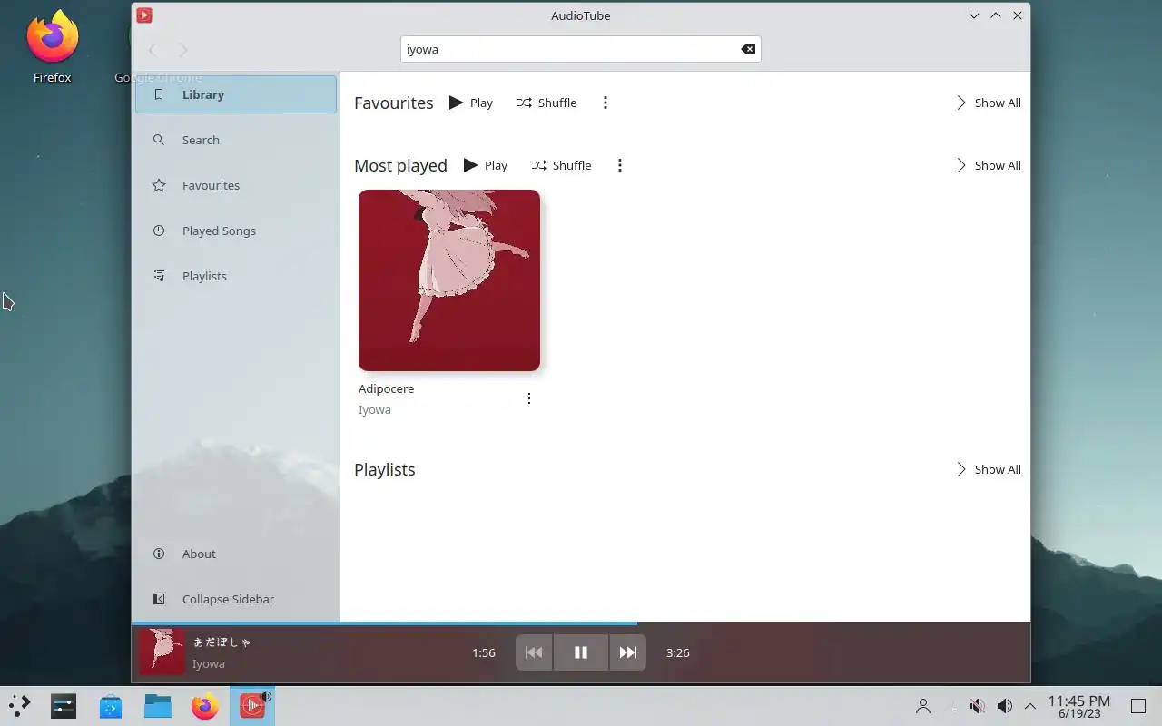Open Favourites in the sidebar
The width and height of the screenshot is (1162, 726).
coord(236,185)
